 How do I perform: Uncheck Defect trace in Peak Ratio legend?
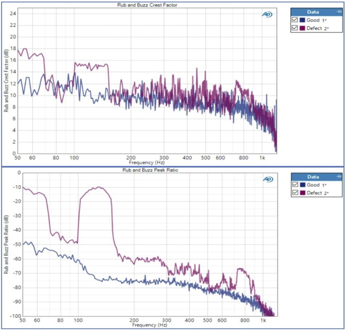pyautogui.click(x=295, y=193)
